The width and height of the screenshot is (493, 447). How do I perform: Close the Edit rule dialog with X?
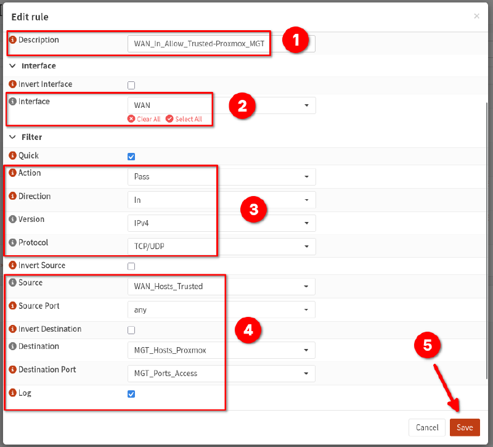[x=476, y=16]
